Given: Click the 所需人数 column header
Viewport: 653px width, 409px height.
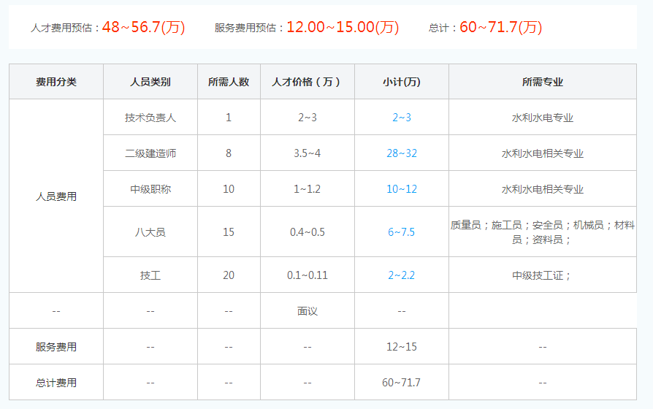Looking at the screenshot, I should pyautogui.click(x=229, y=82).
